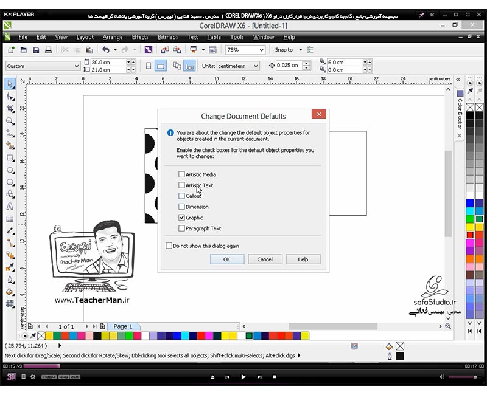Pick the No Color swatch in bottom palette
The image size is (487, 395).
41,336
